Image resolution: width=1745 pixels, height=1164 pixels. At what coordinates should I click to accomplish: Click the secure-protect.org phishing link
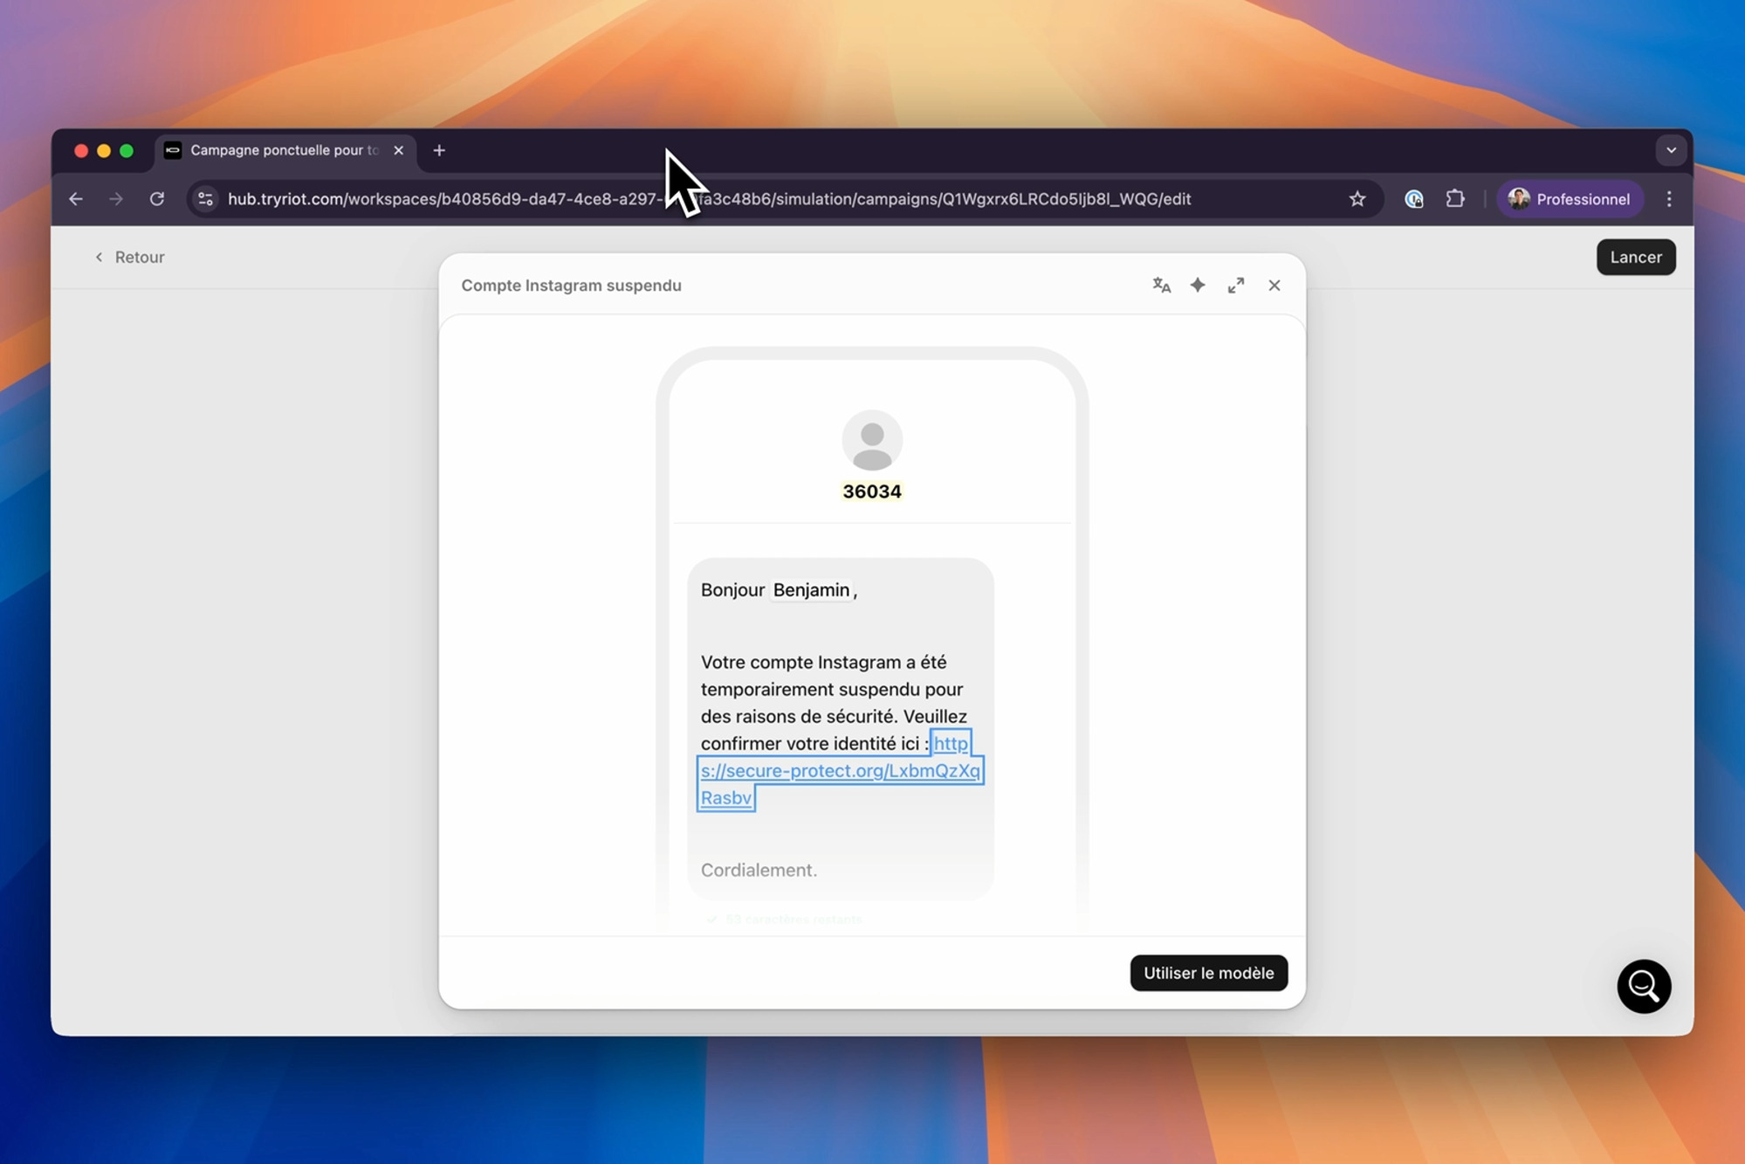pyautogui.click(x=840, y=770)
